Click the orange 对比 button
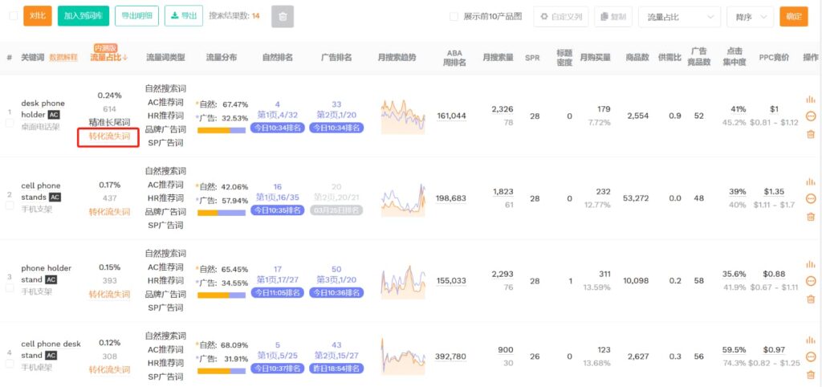The height and width of the screenshot is (387, 822). point(38,16)
